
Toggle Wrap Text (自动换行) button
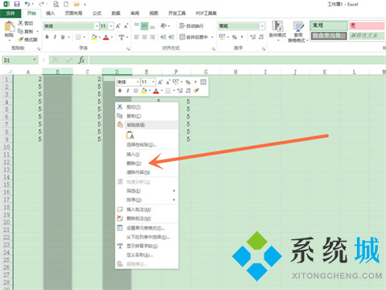pyautogui.click(x=191, y=26)
